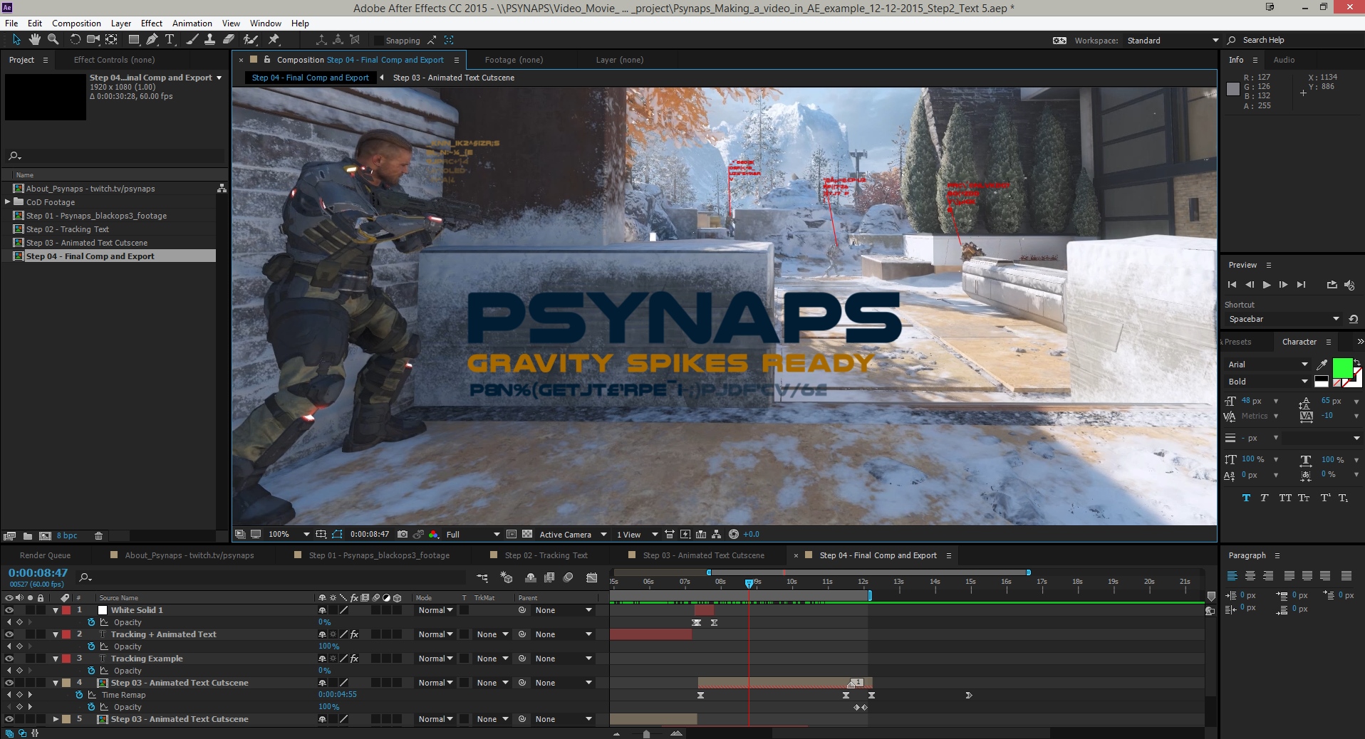The image size is (1365, 739).
Task: Click the timeline current time indicator handle
Action: click(x=749, y=583)
